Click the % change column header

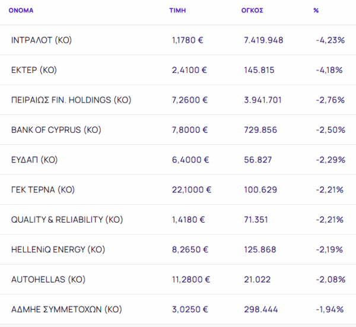(x=316, y=11)
